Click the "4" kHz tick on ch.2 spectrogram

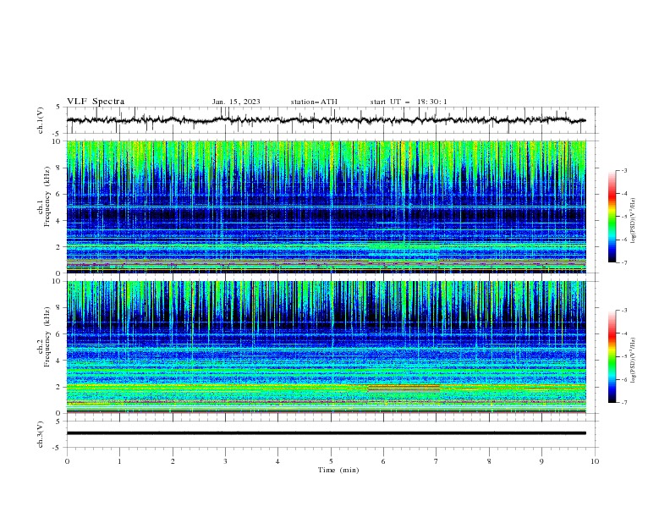click(x=60, y=361)
